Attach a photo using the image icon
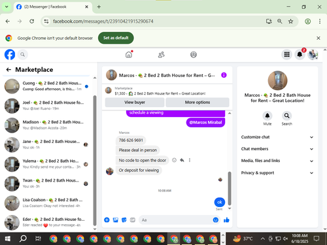 pos(116,220)
